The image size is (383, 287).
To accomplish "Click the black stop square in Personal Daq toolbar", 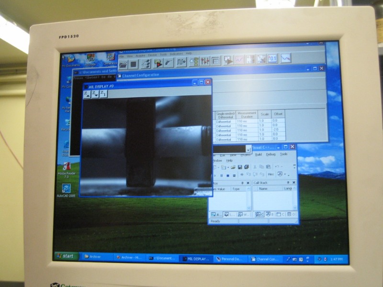I will click(x=134, y=64).
